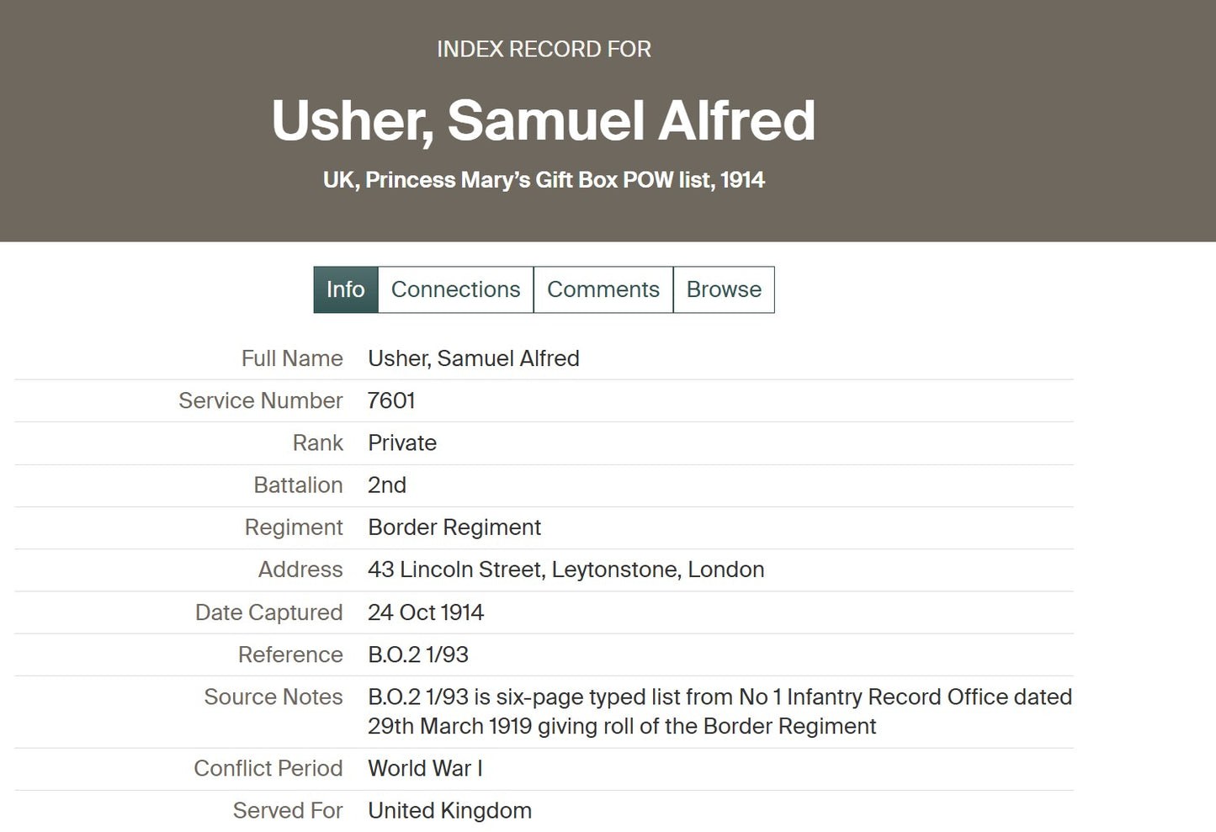1216x832 pixels.
Task: Click the Conflict Period field label
Action: [268, 768]
